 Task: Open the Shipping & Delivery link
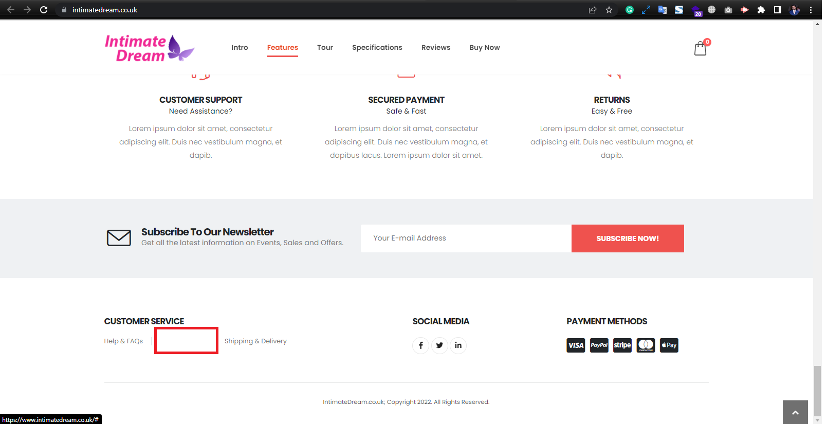(x=255, y=341)
